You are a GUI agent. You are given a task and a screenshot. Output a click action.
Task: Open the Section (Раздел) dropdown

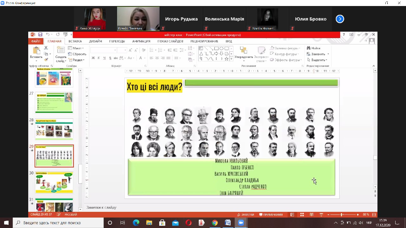tap(76, 60)
